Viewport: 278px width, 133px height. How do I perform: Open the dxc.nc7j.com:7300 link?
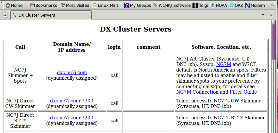coord(72,101)
